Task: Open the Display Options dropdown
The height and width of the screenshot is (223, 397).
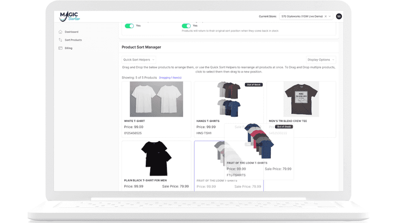Action: tap(321, 60)
